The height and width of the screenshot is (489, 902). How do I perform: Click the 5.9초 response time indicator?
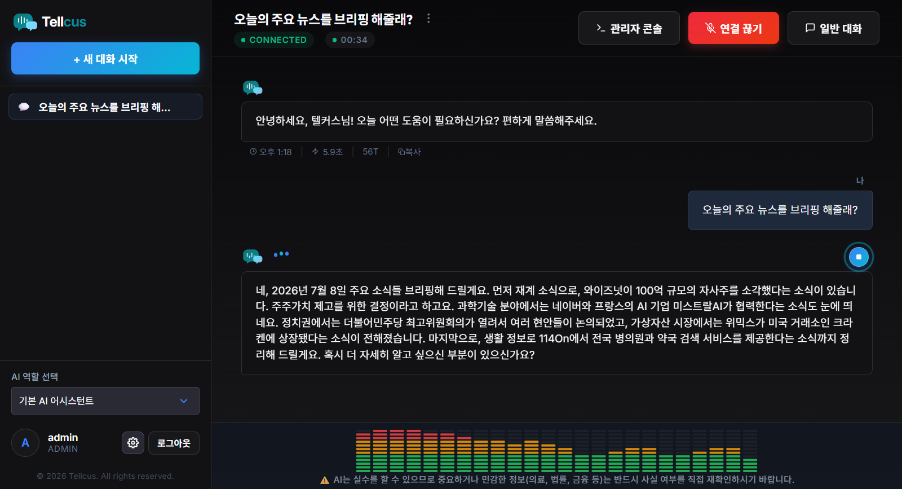[x=328, y=152]
